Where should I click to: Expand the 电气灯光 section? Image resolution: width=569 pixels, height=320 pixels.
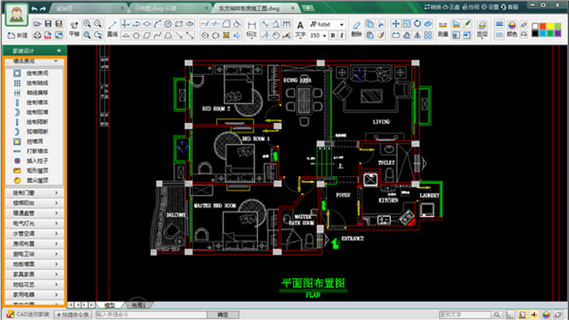coord(34,223)
